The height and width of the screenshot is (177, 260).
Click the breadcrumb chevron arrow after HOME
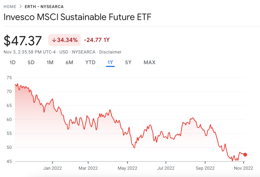21,7
